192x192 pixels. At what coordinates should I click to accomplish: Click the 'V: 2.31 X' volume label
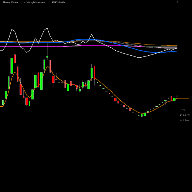185,115
